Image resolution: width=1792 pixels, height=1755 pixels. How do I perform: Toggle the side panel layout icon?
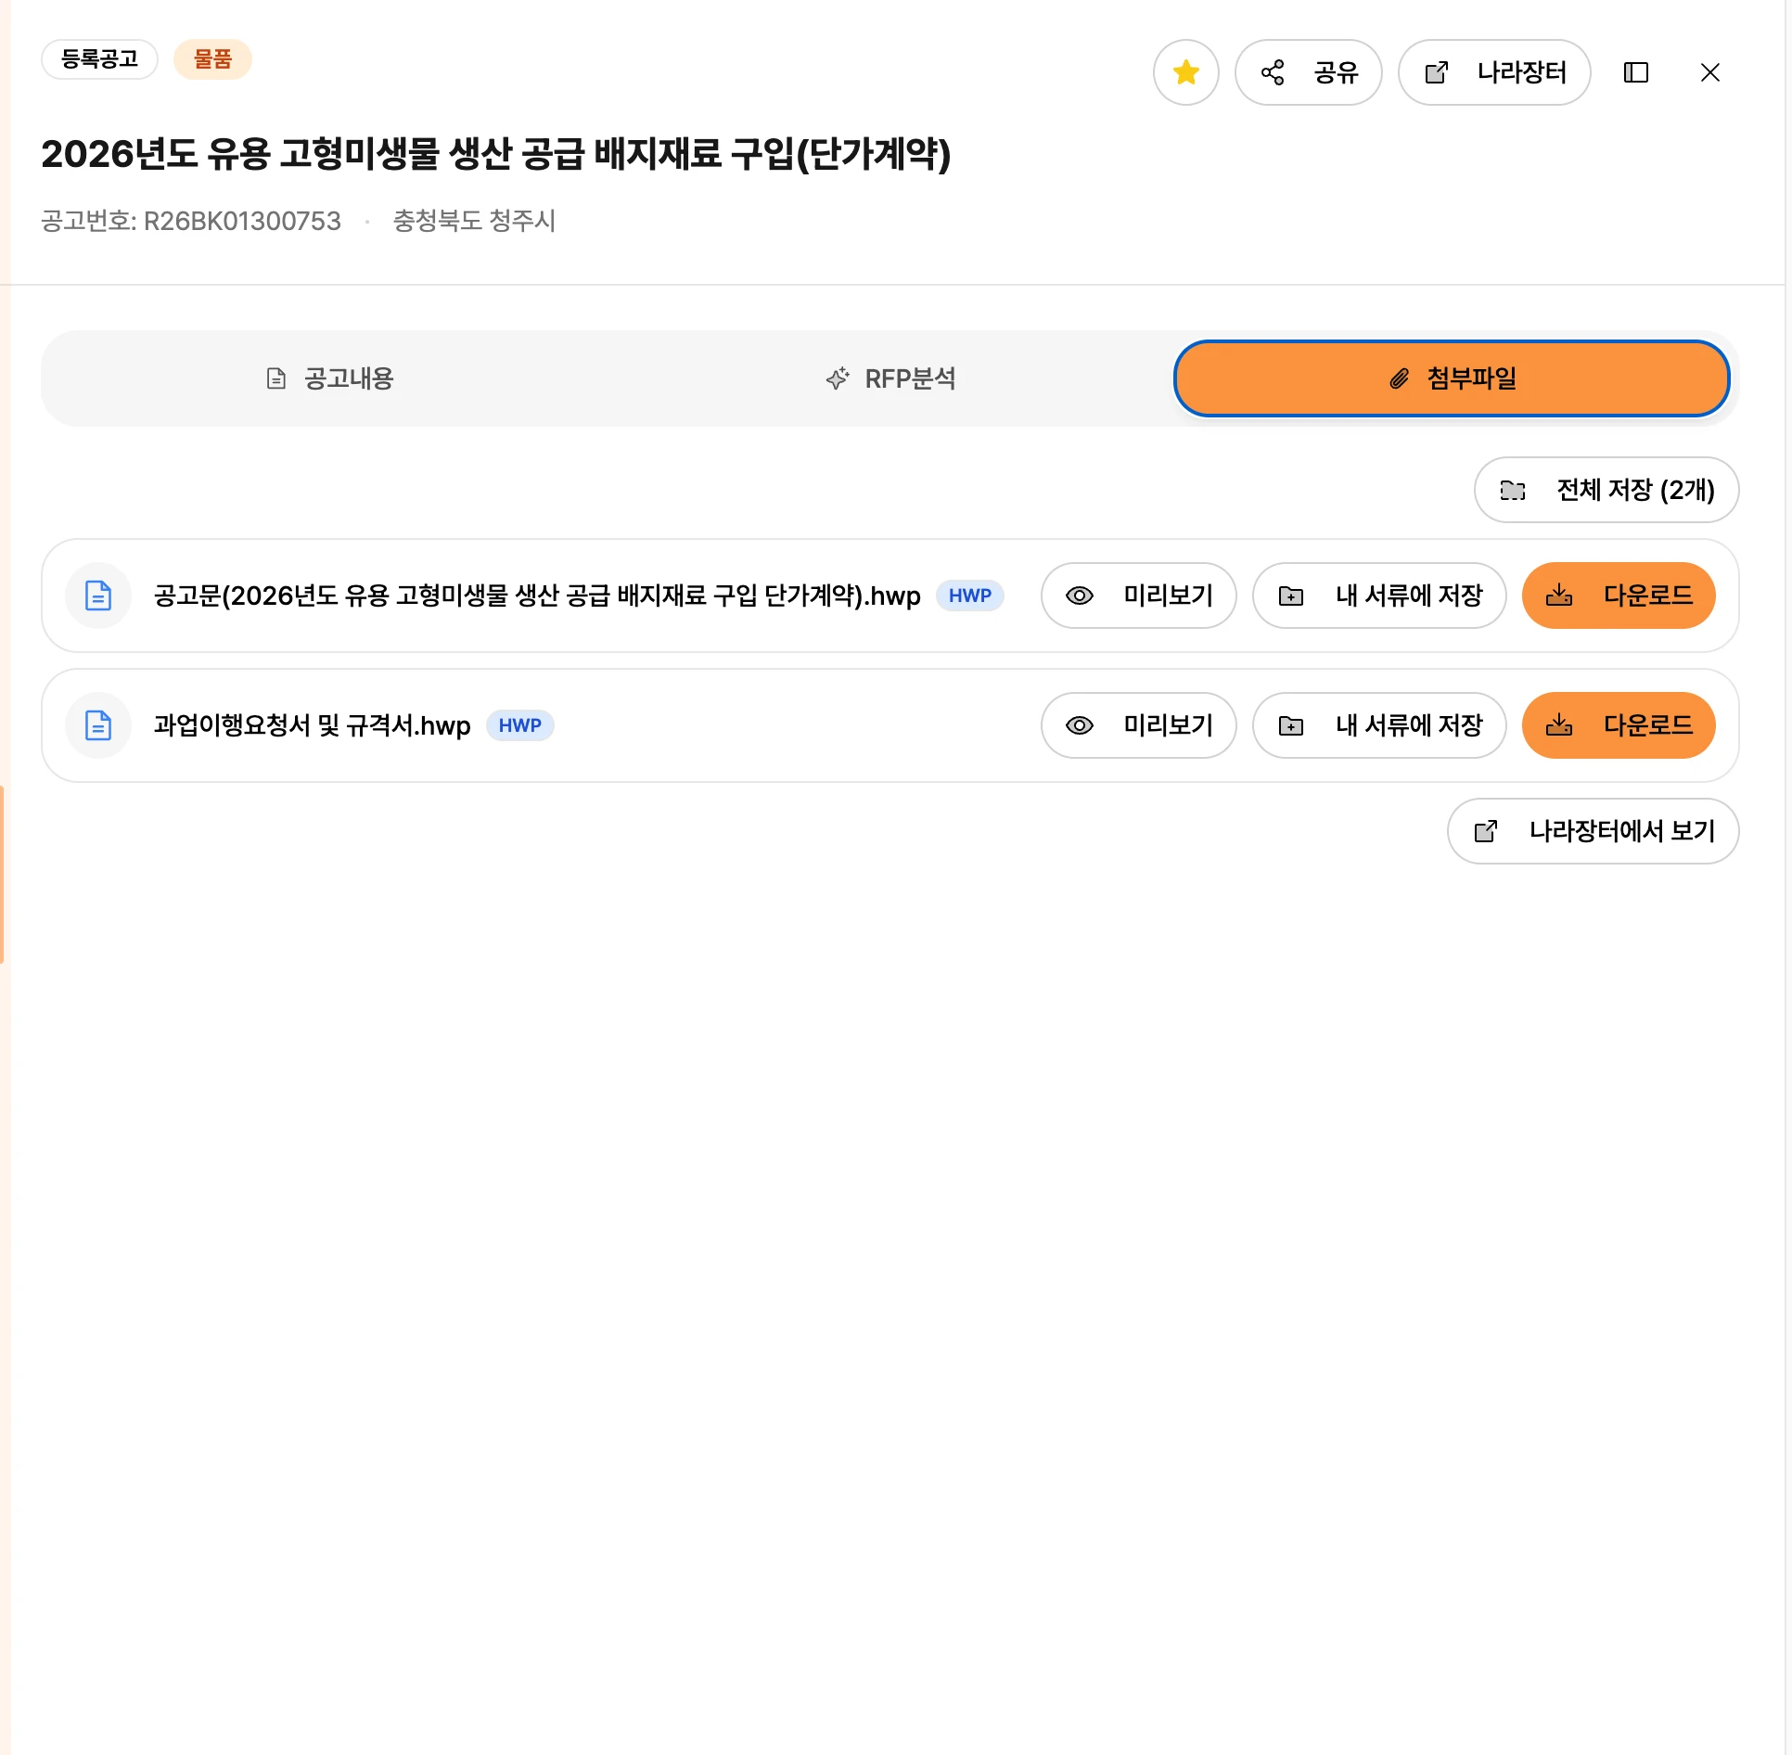(x=1635, y=72)
